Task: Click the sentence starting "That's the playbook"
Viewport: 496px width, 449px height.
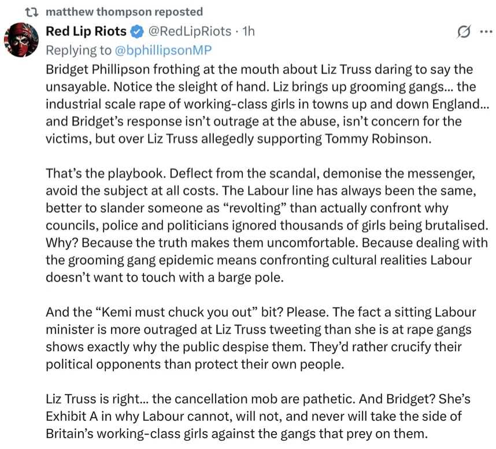Action: (260, 173)
